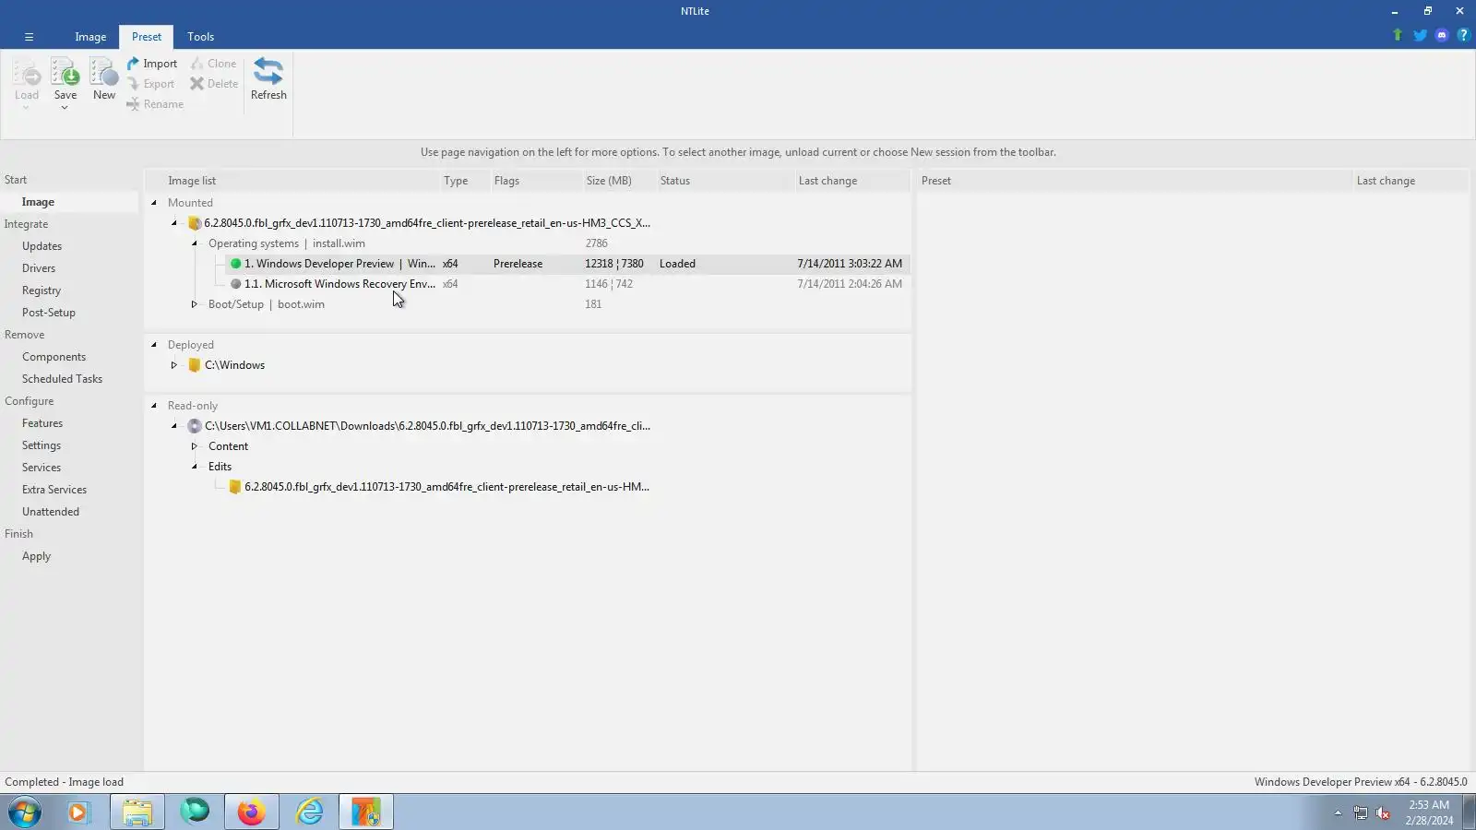Click gray status dot of Windows Recovery Environment
This screenshot has width=1476, height=830.
tap(236, 284)
